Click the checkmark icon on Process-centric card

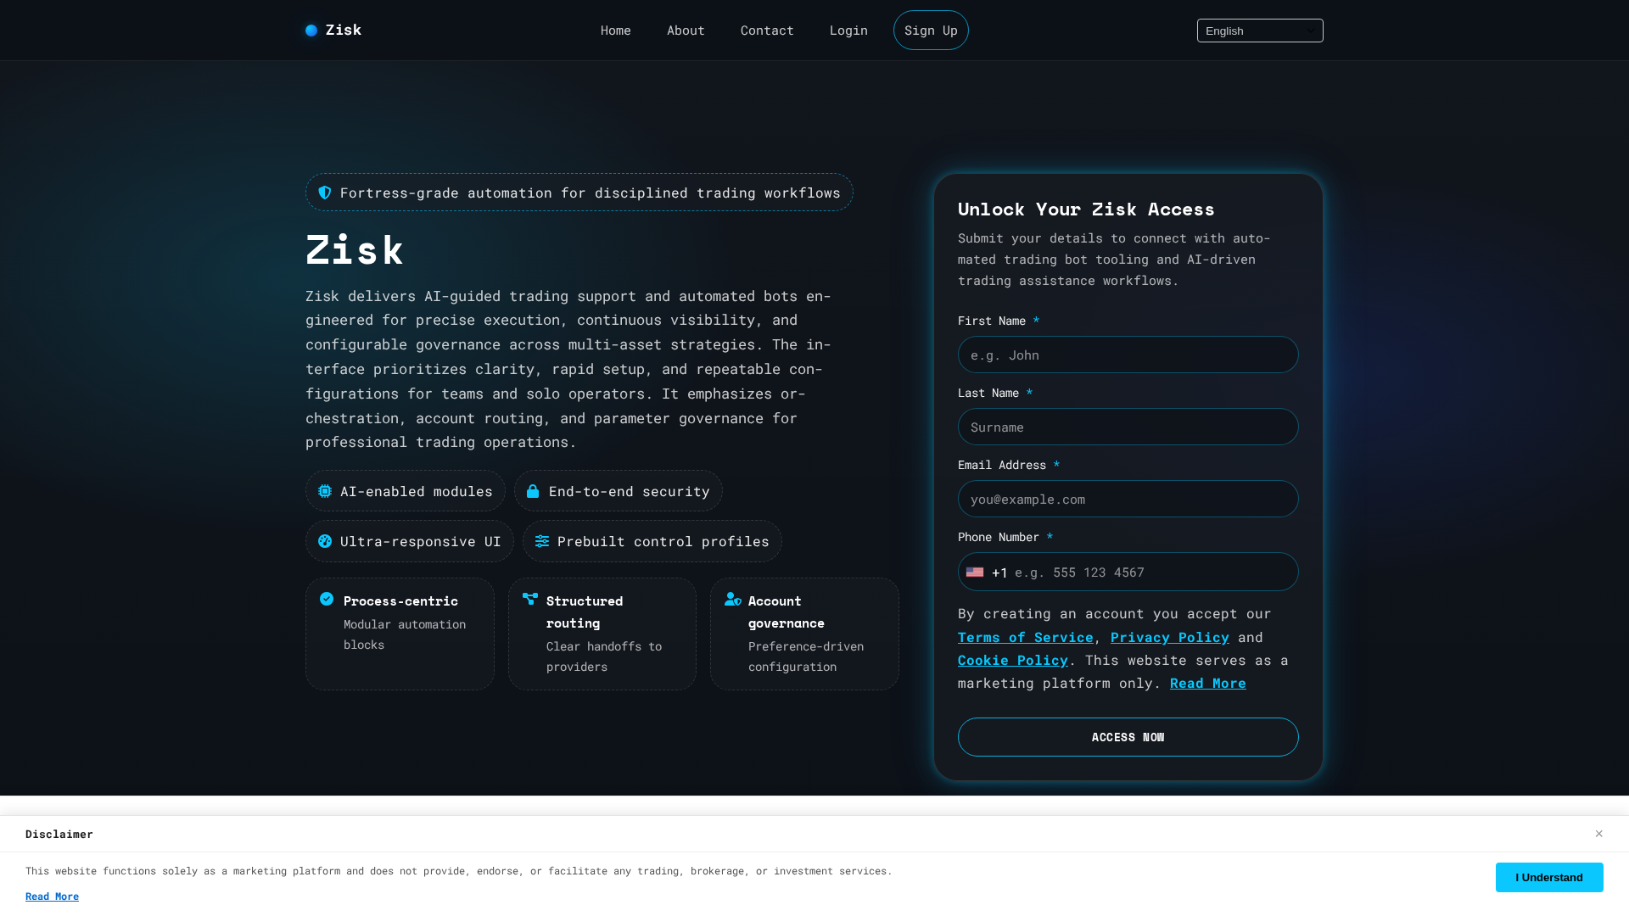tap(327, 599)
